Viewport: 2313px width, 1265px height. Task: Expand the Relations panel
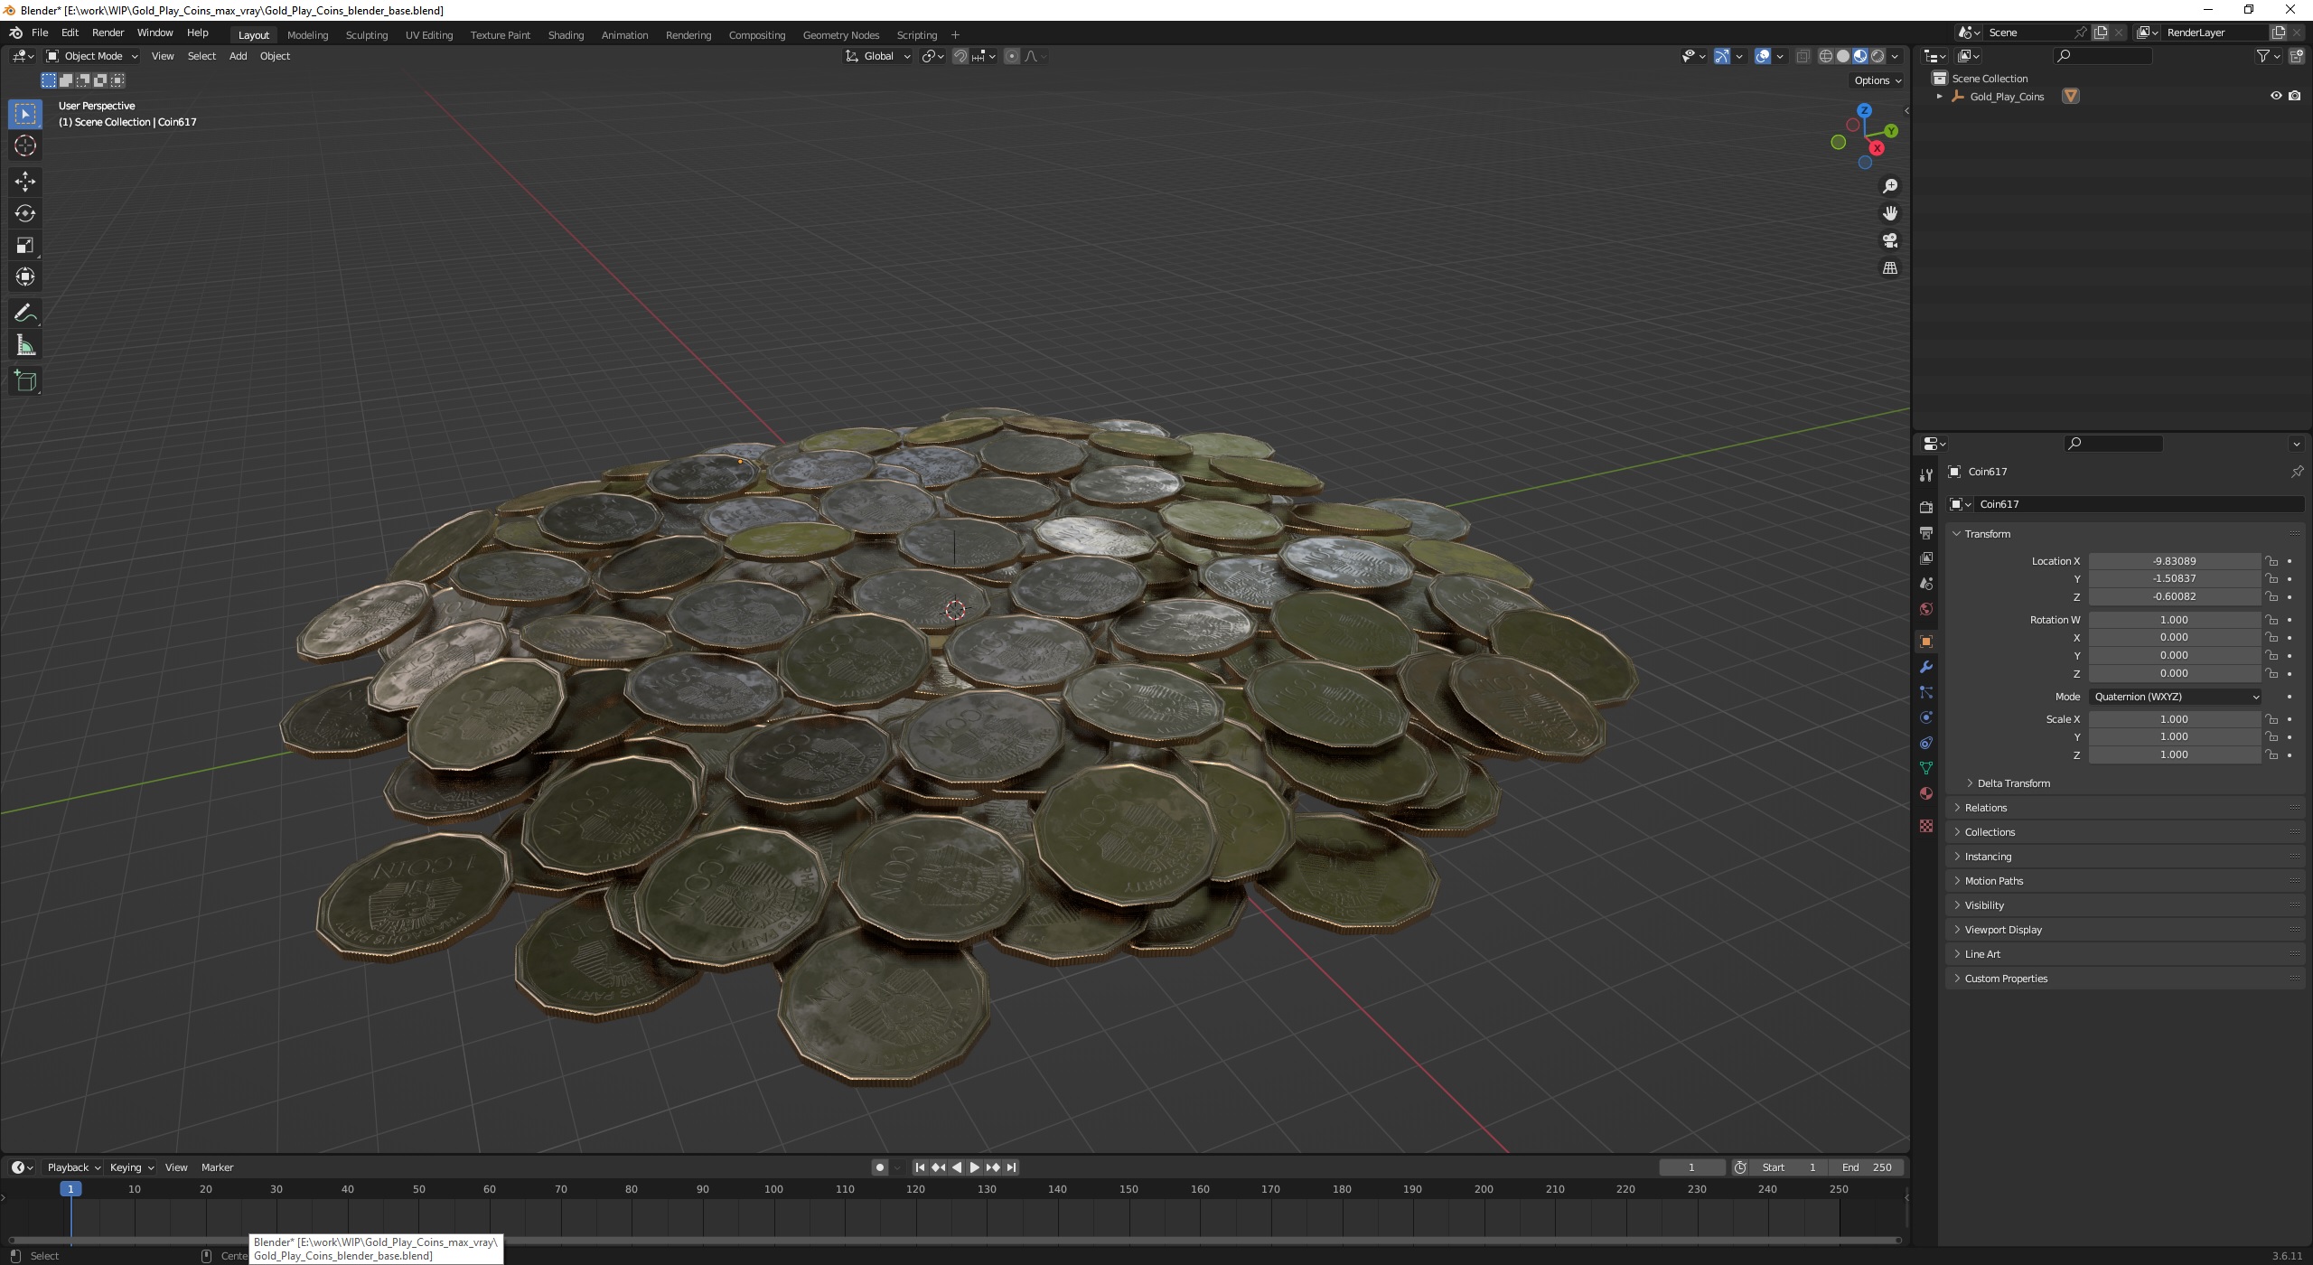click(x=1985, y=808)
